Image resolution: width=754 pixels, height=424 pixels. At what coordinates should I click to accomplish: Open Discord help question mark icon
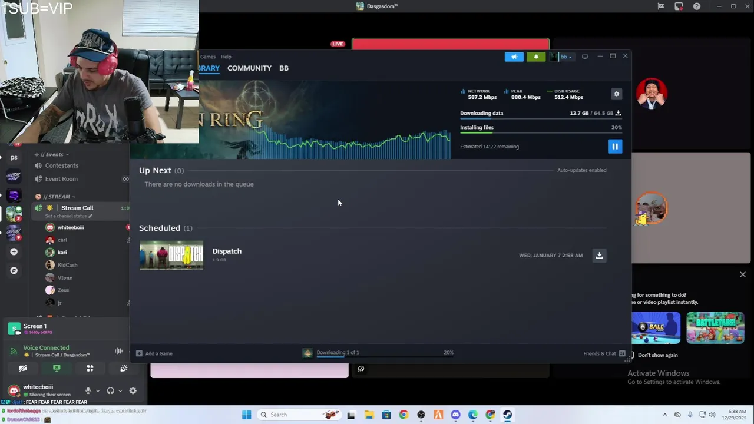[697, 6]
